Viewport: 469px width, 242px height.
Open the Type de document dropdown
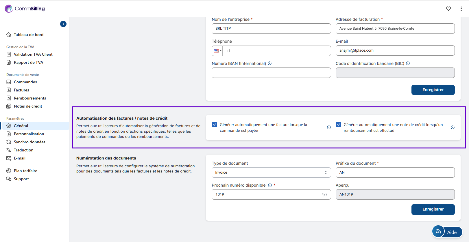coord(271,172)
